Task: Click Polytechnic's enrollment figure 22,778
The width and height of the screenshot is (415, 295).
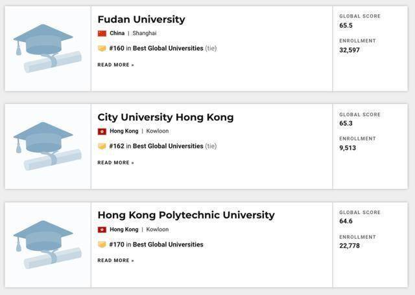Action: pyautogui.click(x=349, y=246)
